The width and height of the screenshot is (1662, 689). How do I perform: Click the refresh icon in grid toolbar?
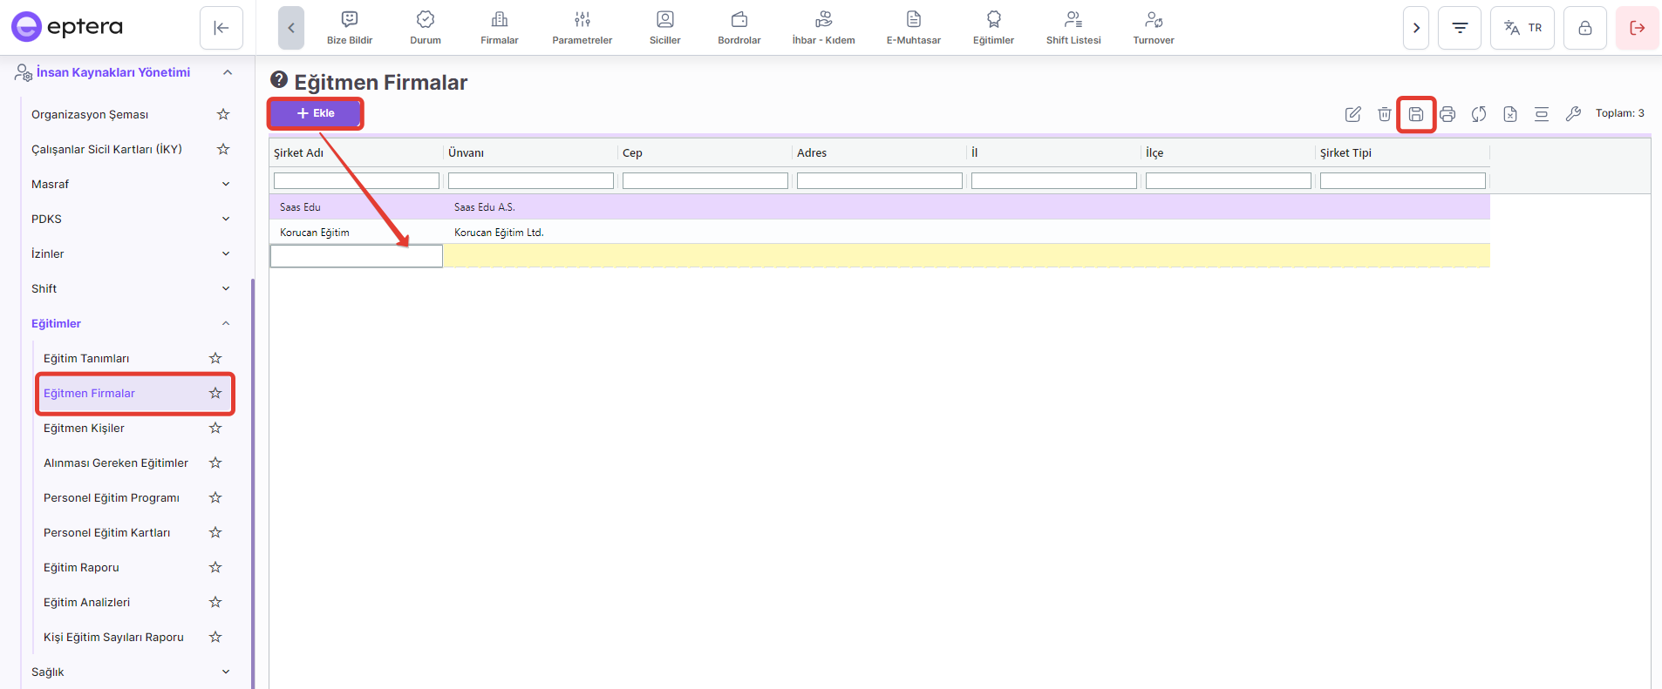coord(1479,114)
